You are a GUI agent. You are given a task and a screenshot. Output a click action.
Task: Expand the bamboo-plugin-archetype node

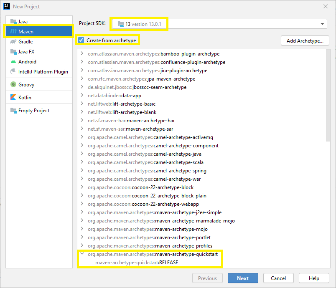[x=82, y=53]
